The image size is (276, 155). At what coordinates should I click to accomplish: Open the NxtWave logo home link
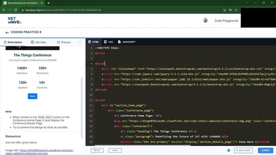(x=15, y=20)
